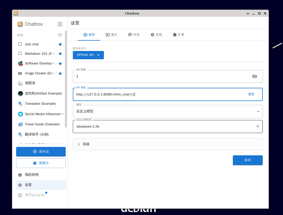Click the Social Media Influencer Twitter icon
This screenshot has width=283, height=215.
(21, 114)
